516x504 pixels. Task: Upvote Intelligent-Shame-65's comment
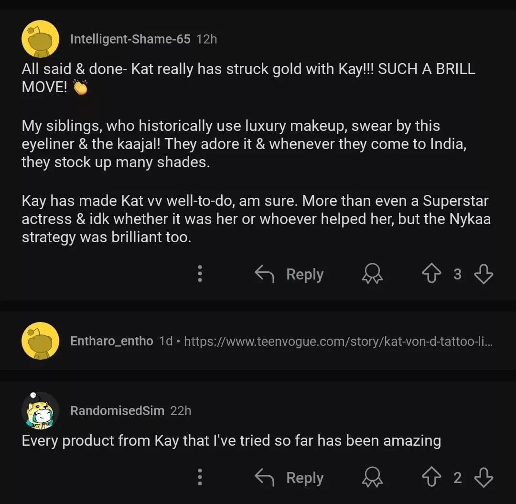[431, 274]
